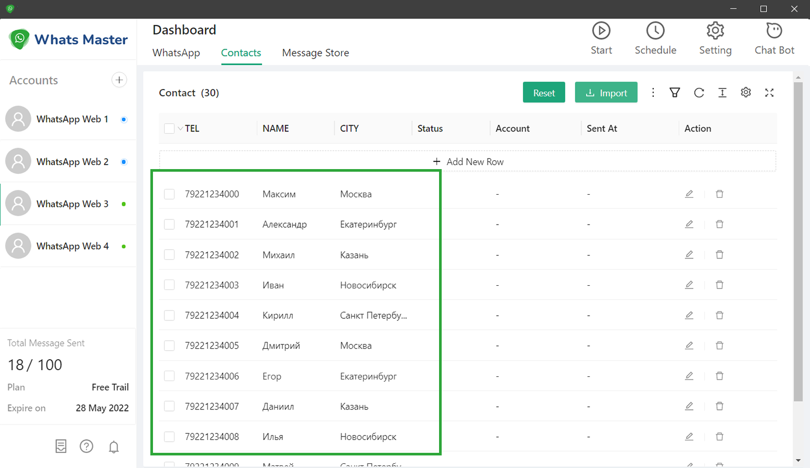Open the Schedule clock icon
Screen dimensions: 810x468
click(655, 31)
